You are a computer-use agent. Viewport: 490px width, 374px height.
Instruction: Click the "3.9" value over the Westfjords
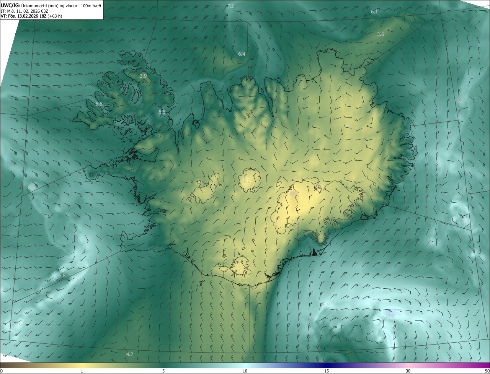click(x=143, y=76)
